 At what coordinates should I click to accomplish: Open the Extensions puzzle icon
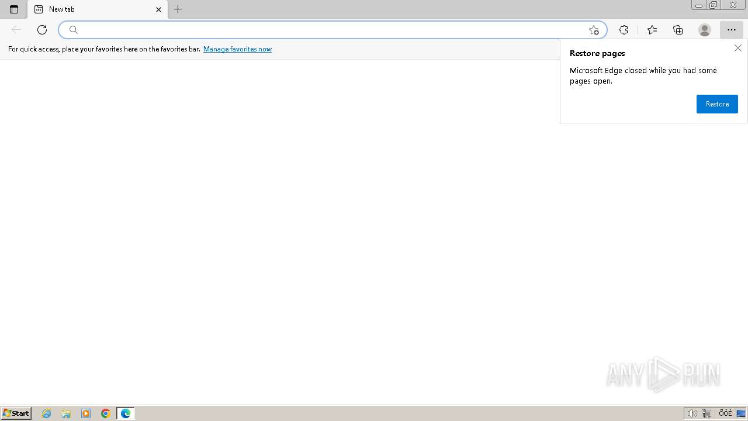click(624, 30)
